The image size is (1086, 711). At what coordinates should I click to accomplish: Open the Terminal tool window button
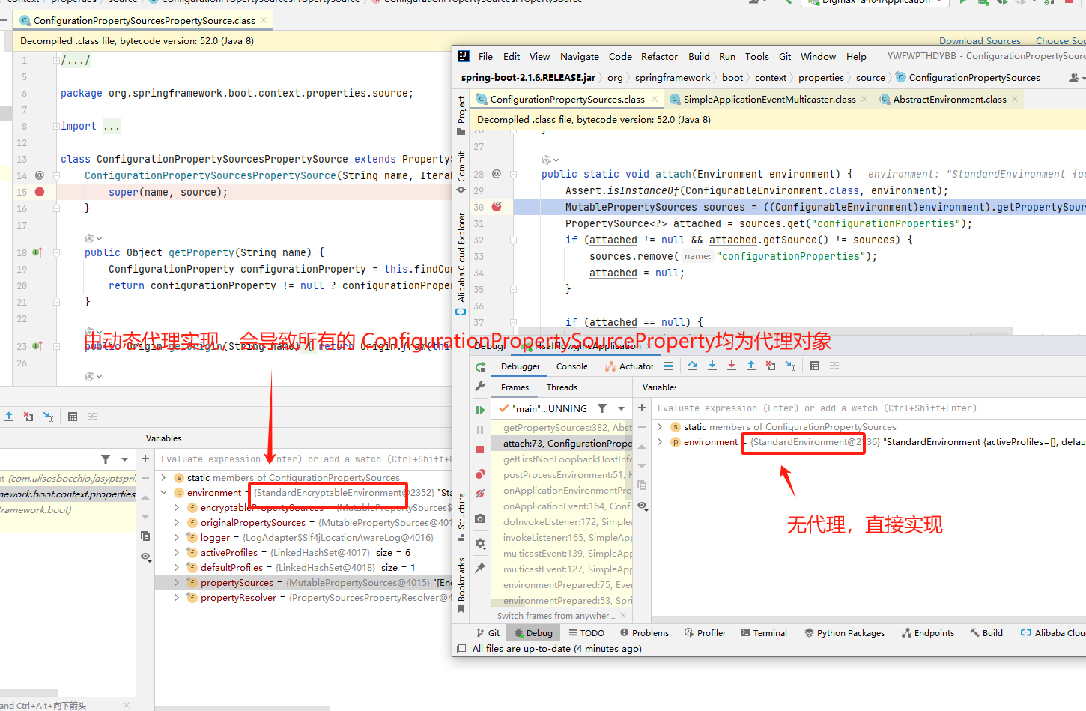[764, 633]
